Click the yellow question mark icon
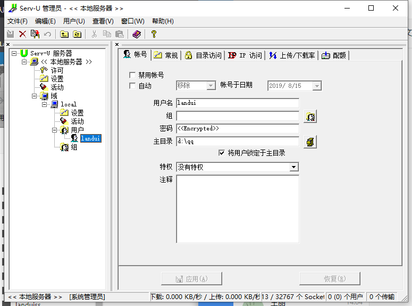This screenshot has width=412, height=306. (x=154, y=34)
